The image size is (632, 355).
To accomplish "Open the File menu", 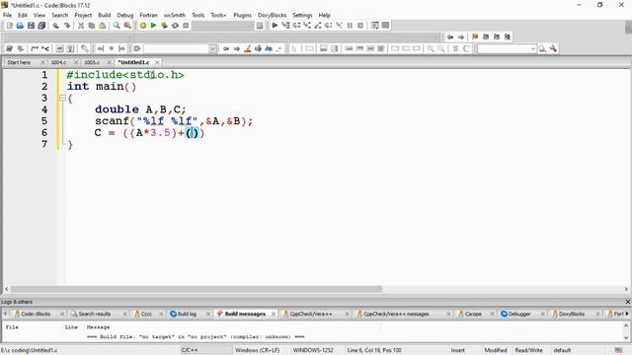I will point(7,16).
